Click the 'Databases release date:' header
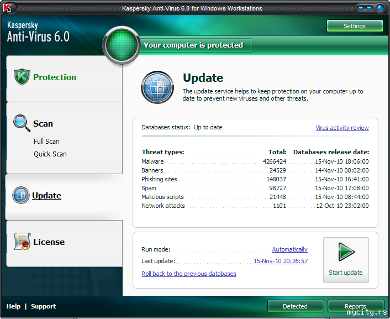 click(x=331, y=152)
